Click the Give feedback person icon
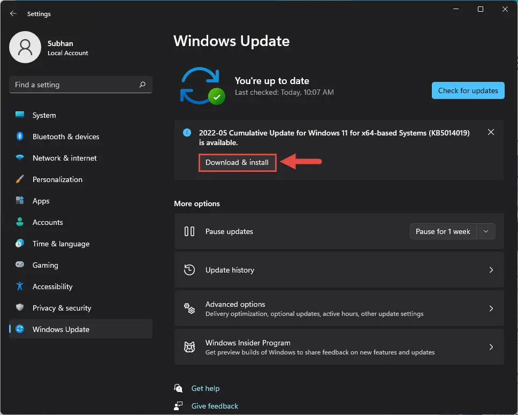This screenshot has width=518, height=415. click(x=178, y=406)
